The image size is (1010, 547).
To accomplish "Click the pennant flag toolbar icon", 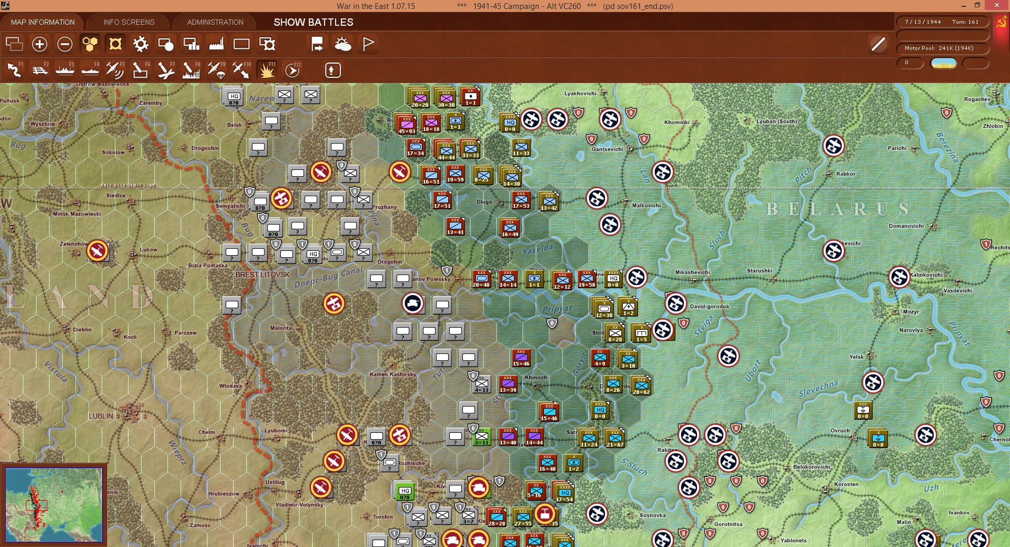I will pos(368,44).
